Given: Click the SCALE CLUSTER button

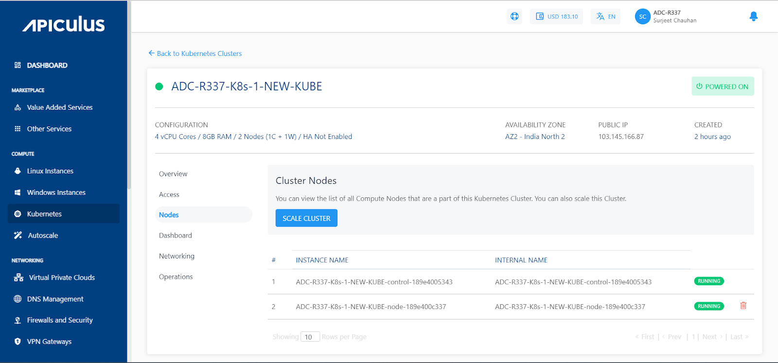Looking at the screenshot, I should (x=306, y=218).
